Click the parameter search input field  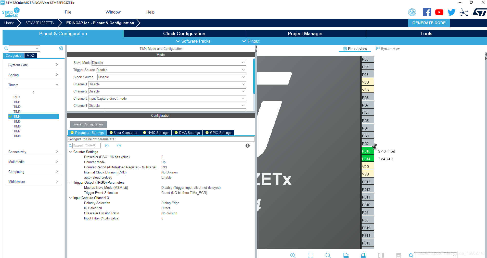coord(87,146)
